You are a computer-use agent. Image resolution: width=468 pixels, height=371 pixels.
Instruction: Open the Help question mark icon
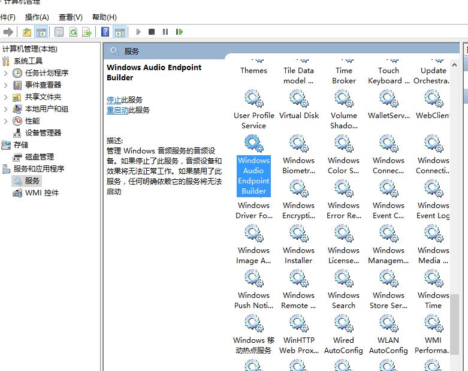pos(105,32)
